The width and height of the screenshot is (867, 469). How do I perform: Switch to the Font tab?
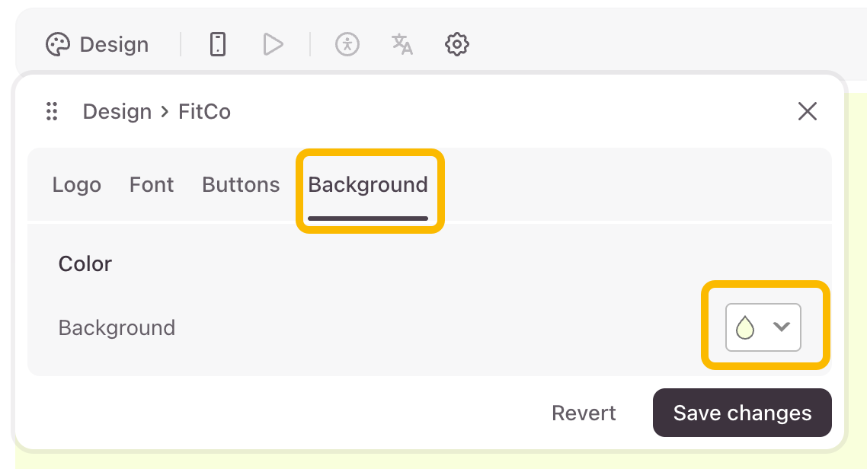coord(152,184)
